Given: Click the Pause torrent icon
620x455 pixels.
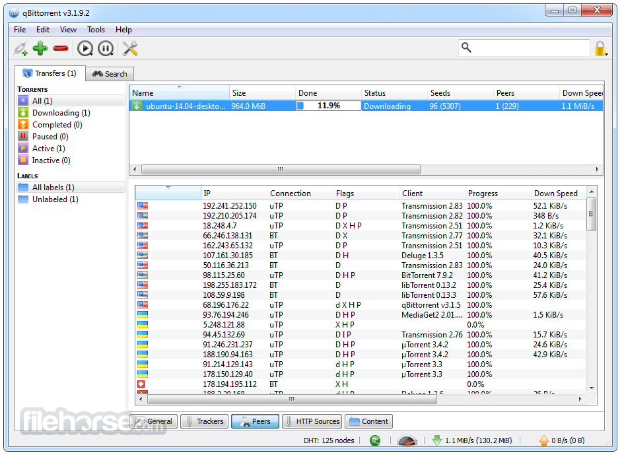Looking at the screenshot, I should point(106,48).
